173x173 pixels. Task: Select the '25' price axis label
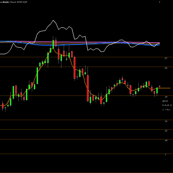[166, 68]
